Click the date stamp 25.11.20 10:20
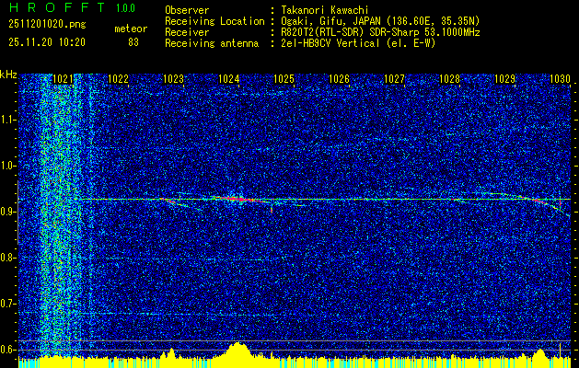This screenshot has width=579, height=368. click(47, 42)
